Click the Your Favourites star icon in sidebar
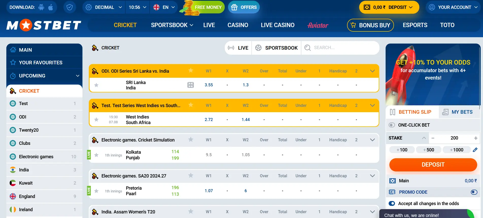Viewport: 483px width, 218px height. 13,62
